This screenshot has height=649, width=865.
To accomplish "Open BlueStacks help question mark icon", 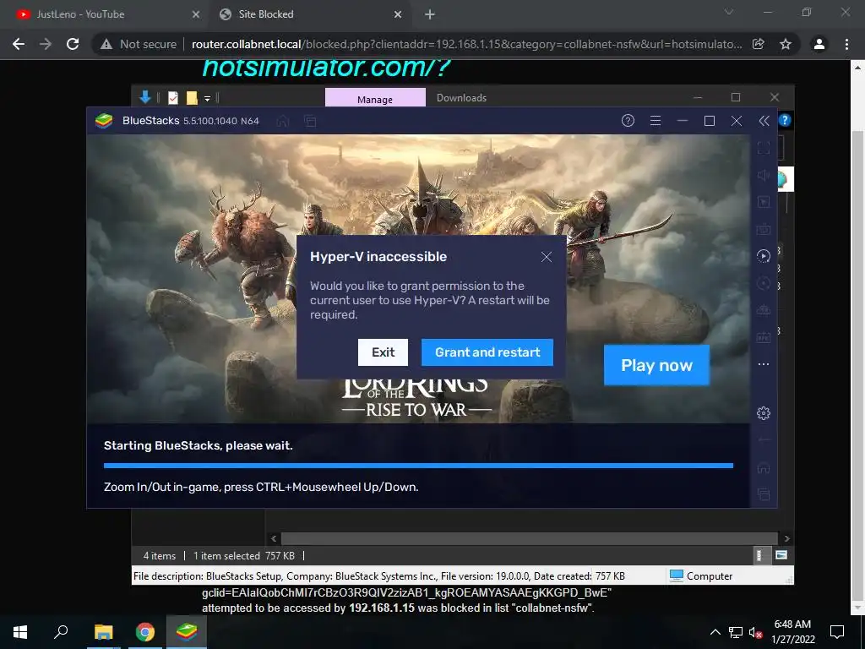I will [628, 120].
